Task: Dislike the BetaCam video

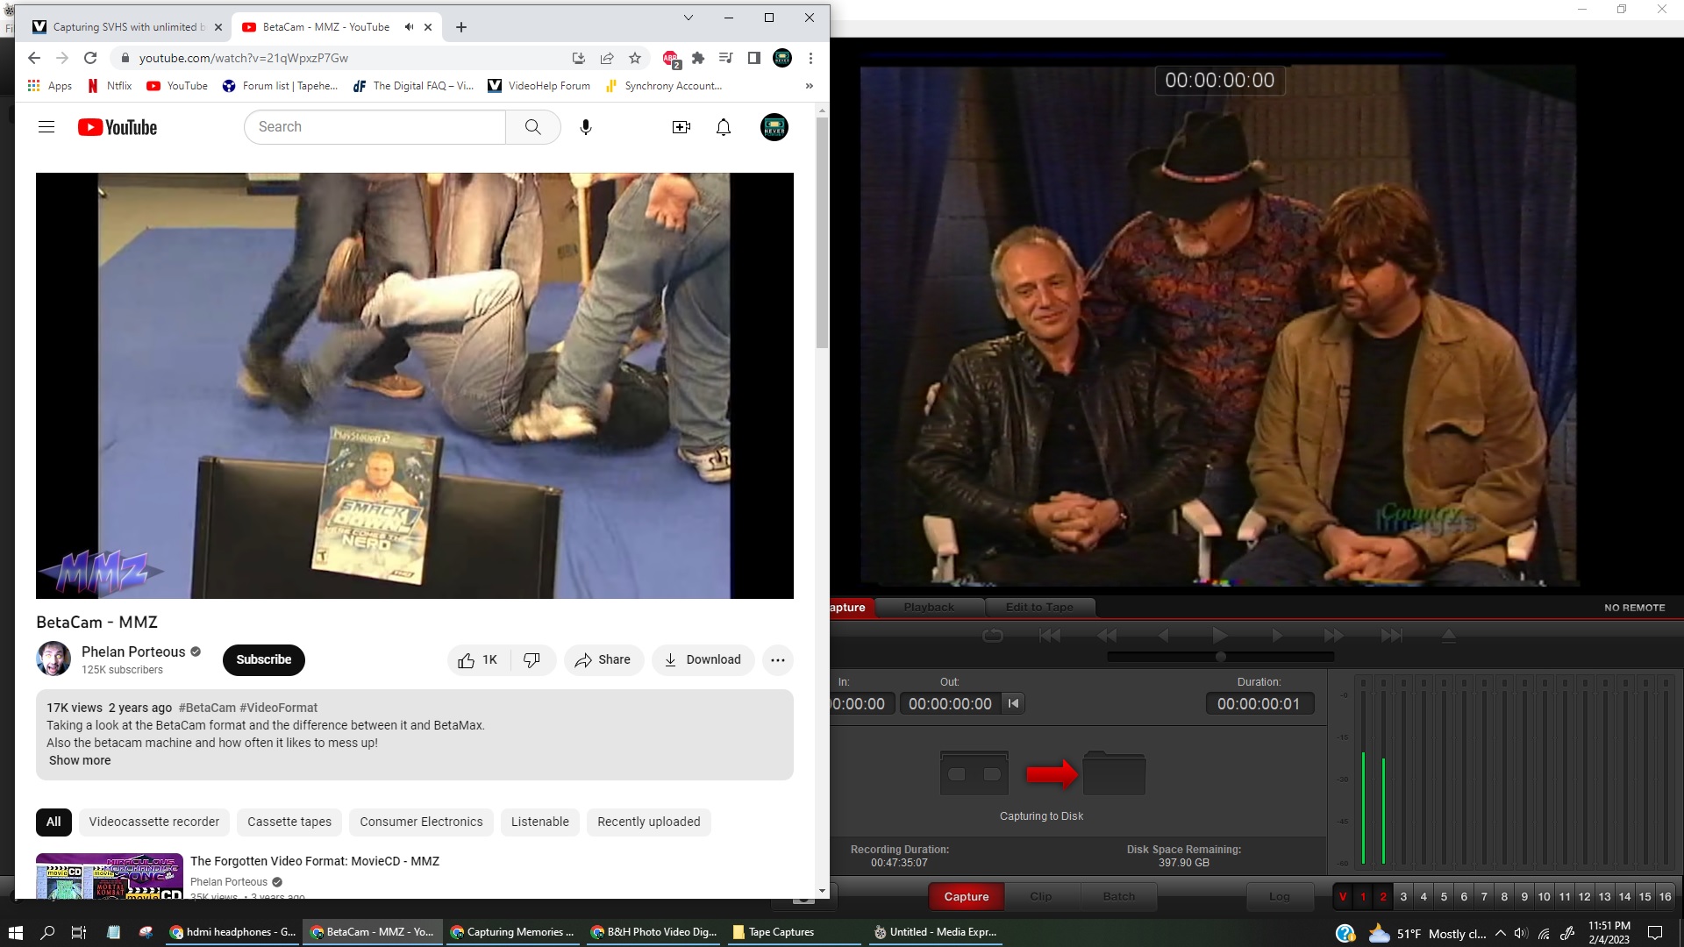Action: [x=532, y=659]
